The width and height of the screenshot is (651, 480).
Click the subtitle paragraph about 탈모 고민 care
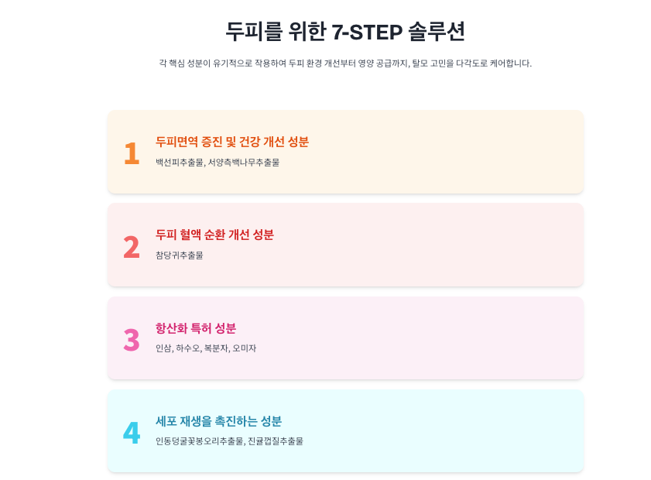tap(344, 63)
